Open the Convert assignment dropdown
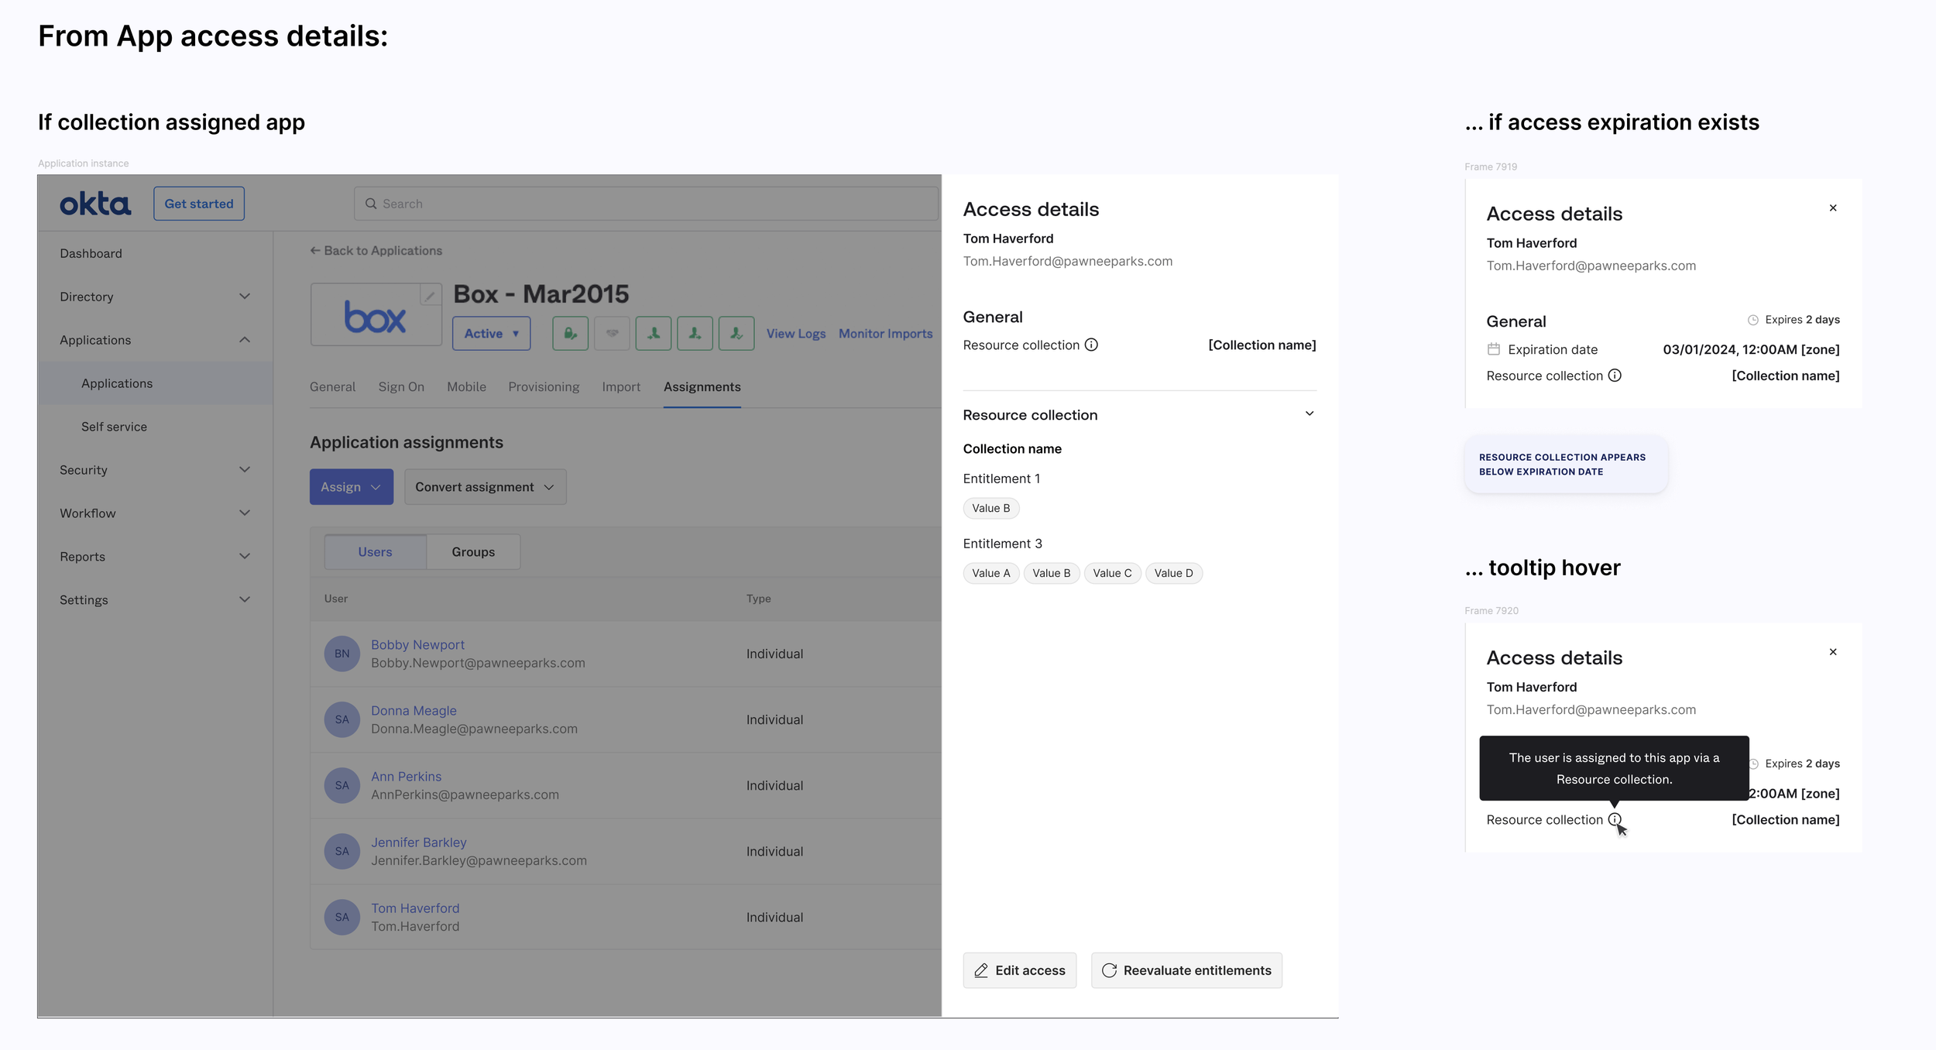Image resolution: width=1936 pixels, height=1050 pixels. [485, 486]
